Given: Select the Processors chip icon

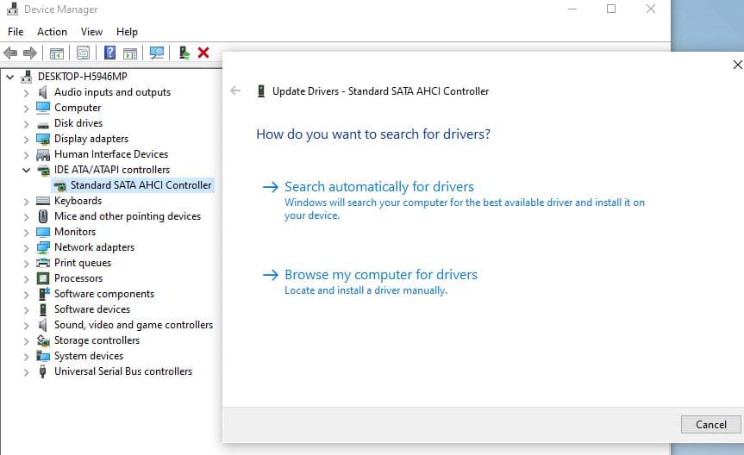Looking at the screenshot, I should point(43,278).
